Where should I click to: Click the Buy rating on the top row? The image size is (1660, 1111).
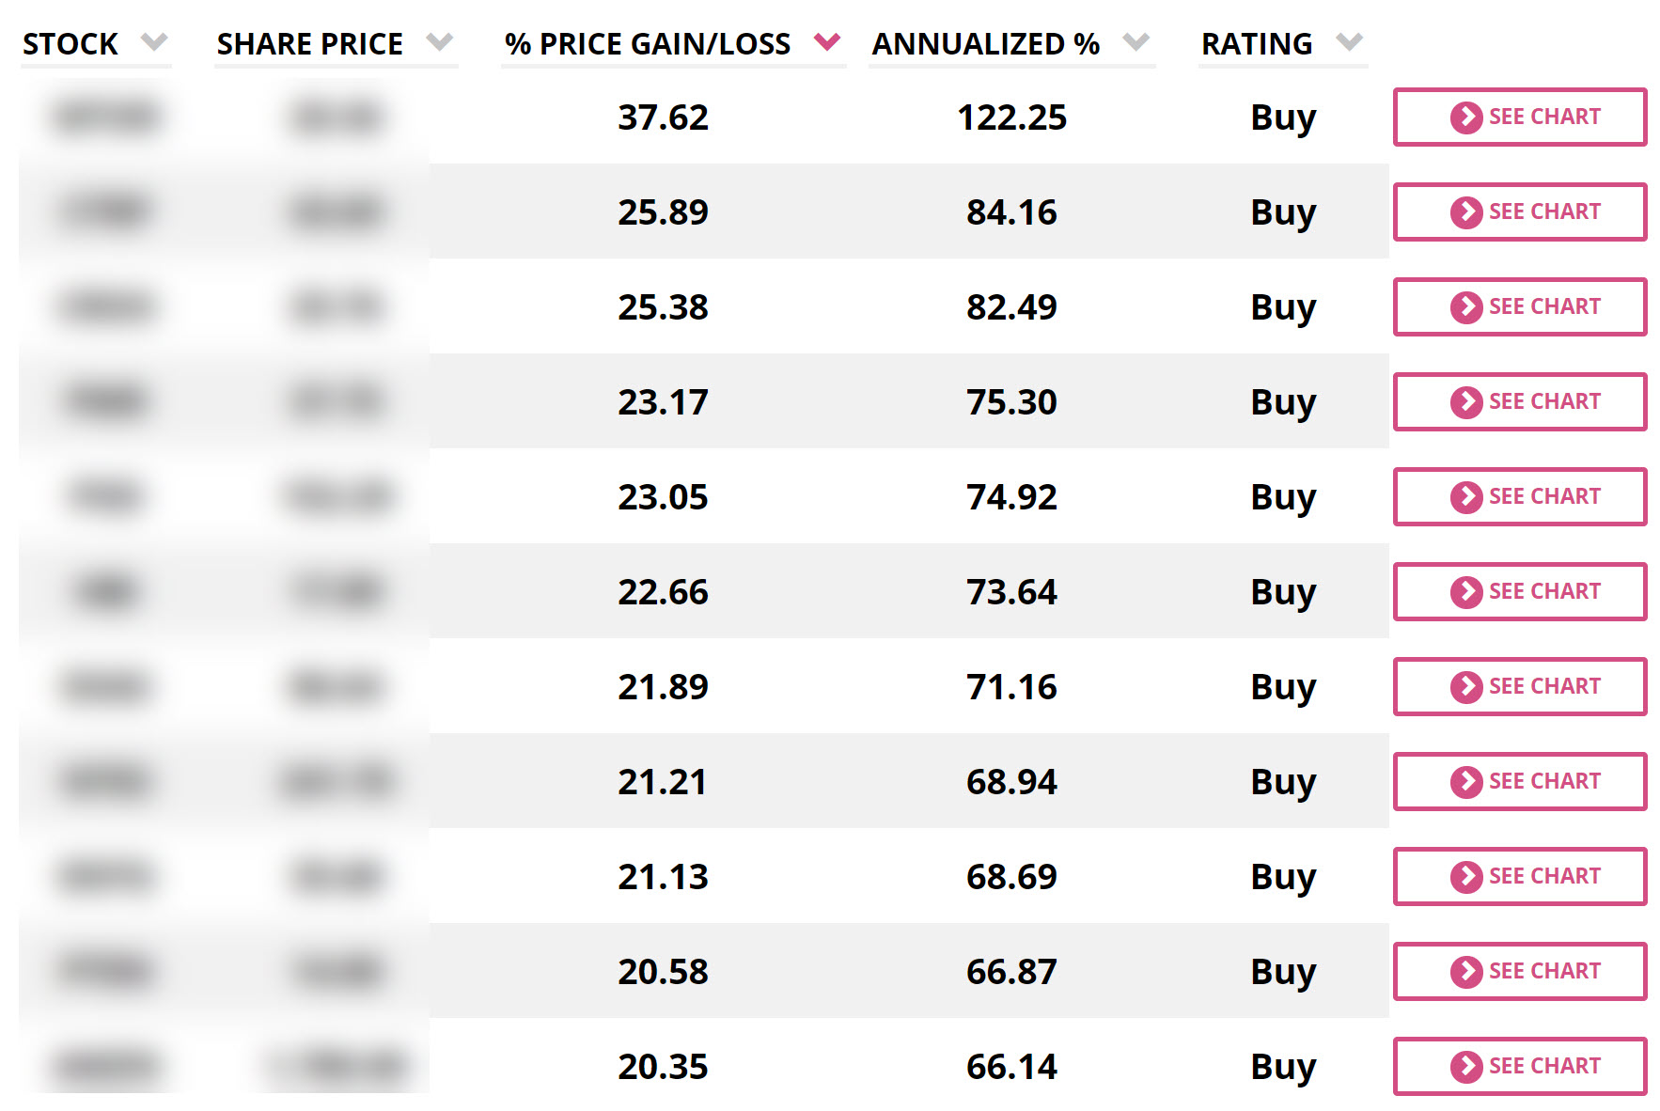[x=1282, y=117]
